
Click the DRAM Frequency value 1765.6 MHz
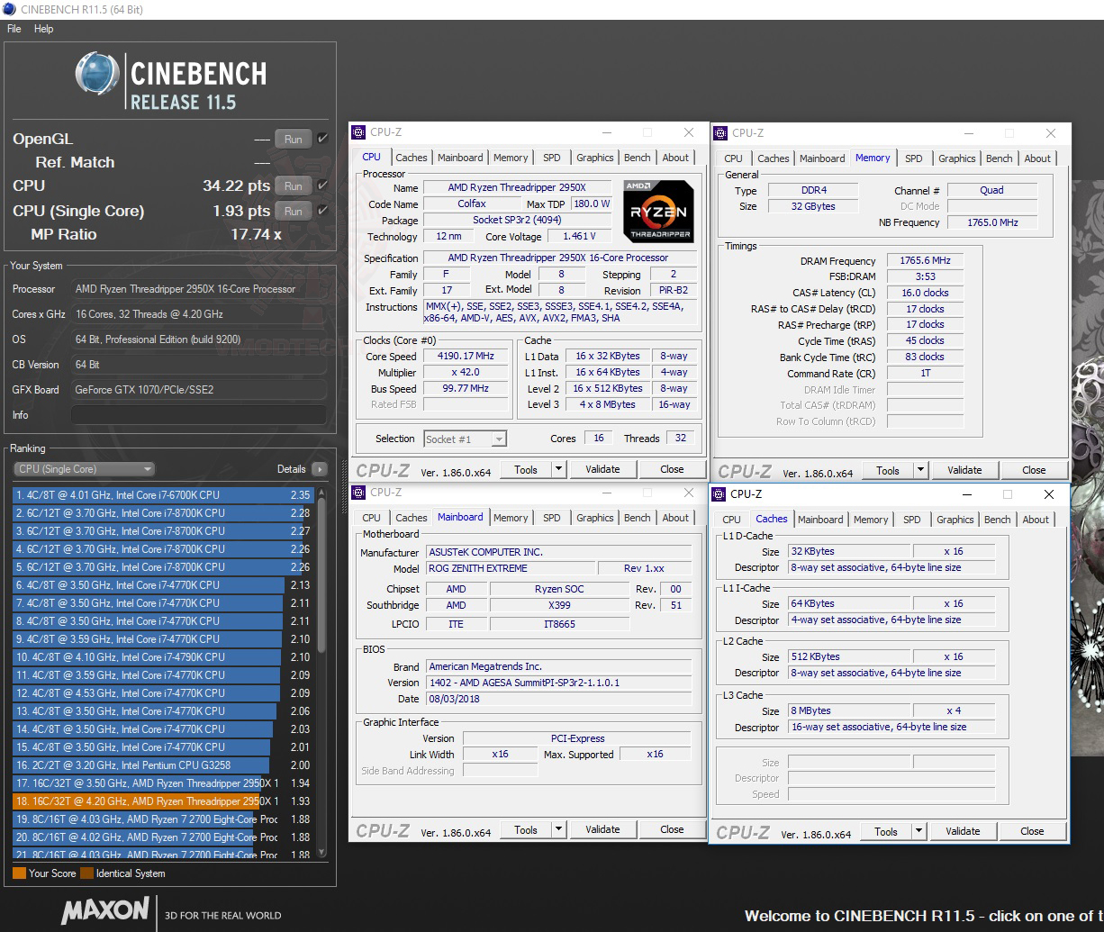pos(925,261)
